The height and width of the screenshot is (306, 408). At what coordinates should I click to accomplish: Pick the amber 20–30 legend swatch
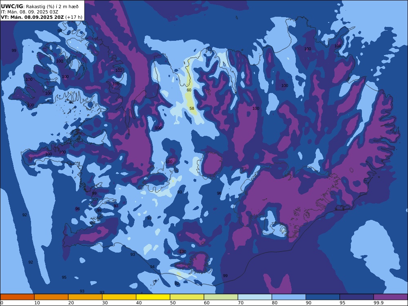85,297
